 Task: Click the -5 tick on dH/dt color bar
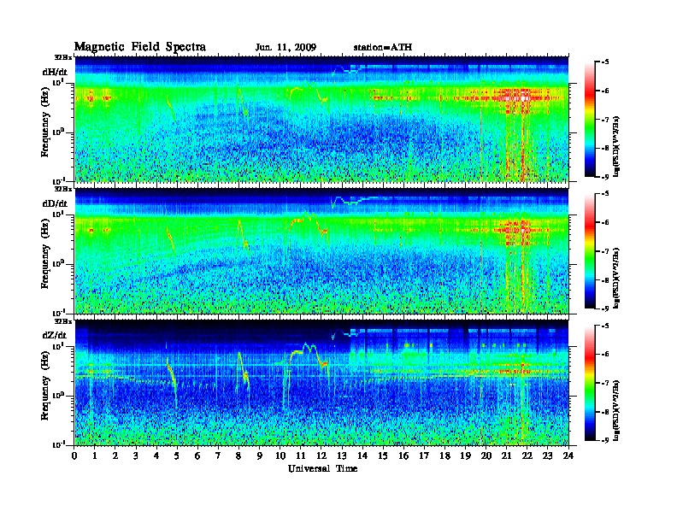click(x=605, y=62)
